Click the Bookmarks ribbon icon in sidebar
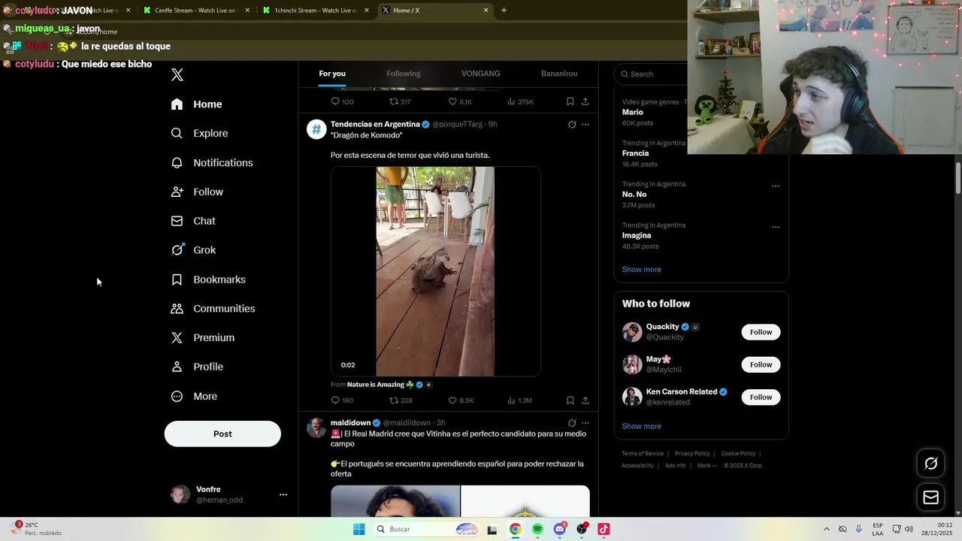 pos(177,280)
